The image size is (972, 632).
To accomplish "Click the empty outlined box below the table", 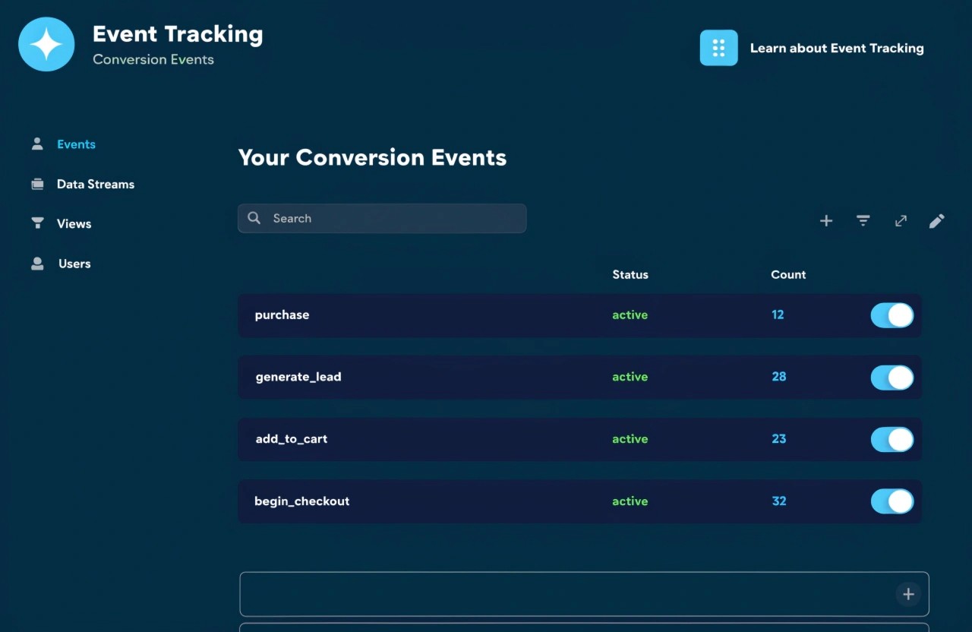I will [584, 594].
